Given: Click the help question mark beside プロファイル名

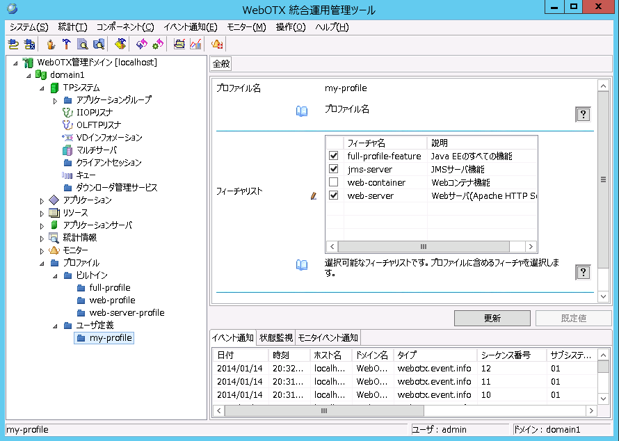Looking at the screenshot, I should pyautogui.click(x=583, y=114).
